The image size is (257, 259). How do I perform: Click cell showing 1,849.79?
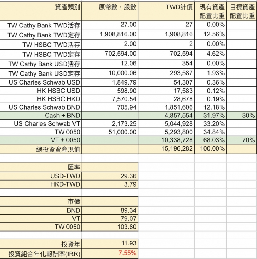(110, 82)
